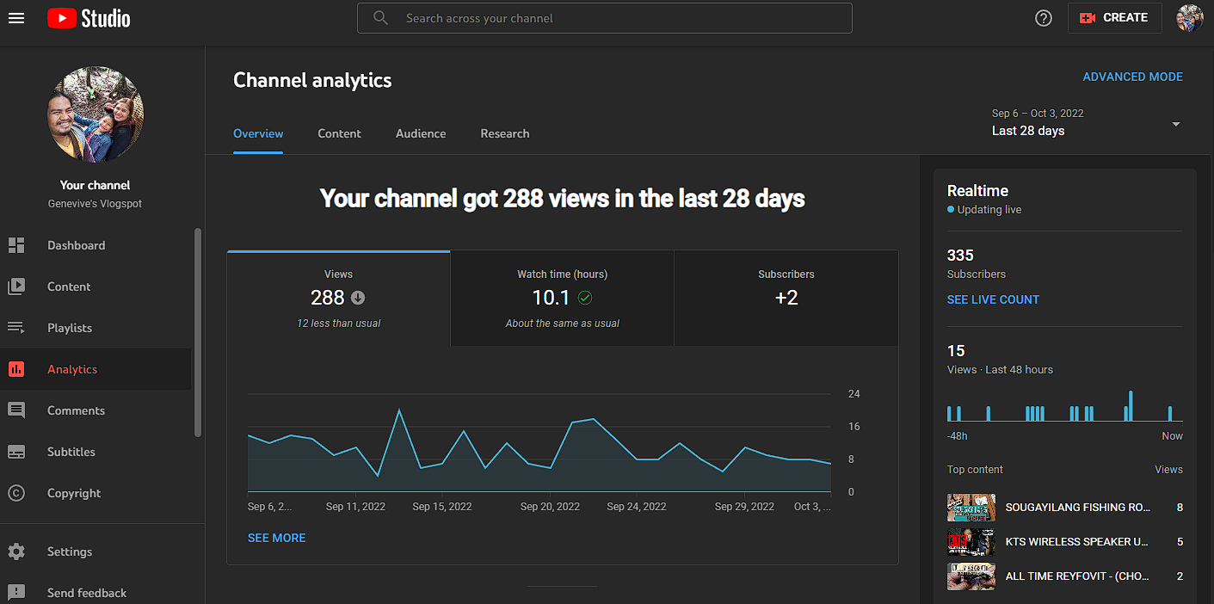Click the 15 views last 48 hours value

(956, 351)
